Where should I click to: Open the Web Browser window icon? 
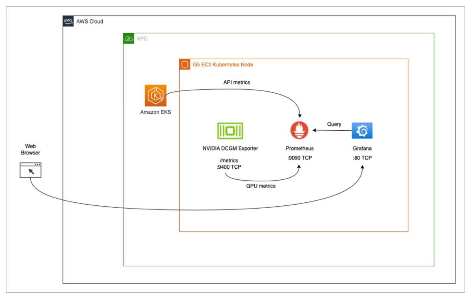coord(30,170)
